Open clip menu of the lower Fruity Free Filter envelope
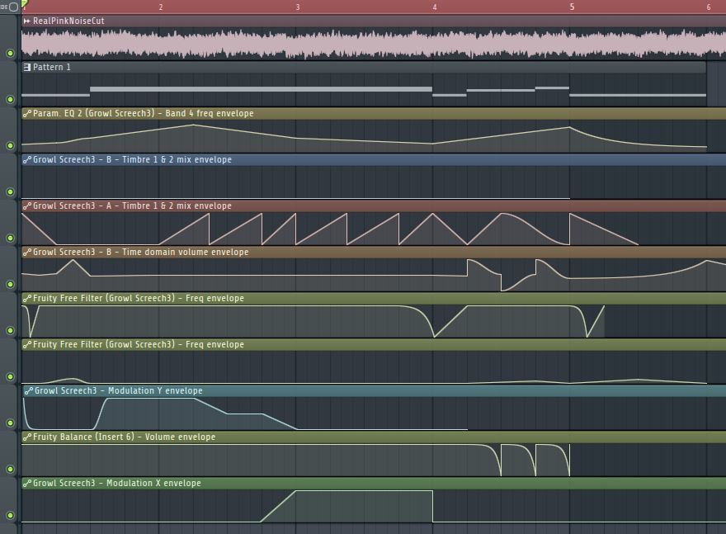726x534 pixels. click(x=132, y=344)
